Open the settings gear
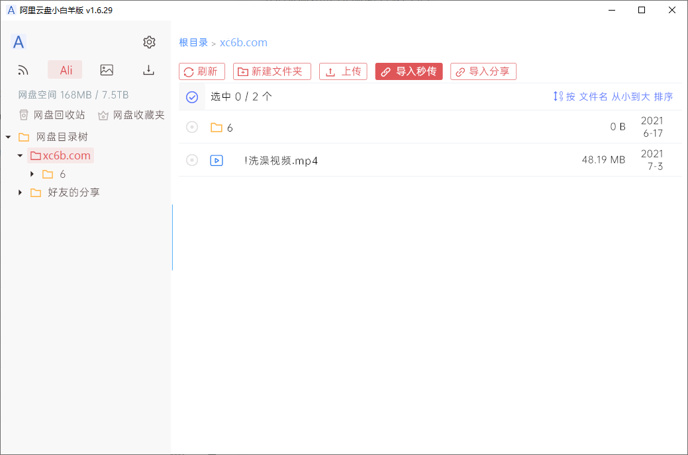The width and height of the screenshot is (688, 455). click(x=149, y=42)
